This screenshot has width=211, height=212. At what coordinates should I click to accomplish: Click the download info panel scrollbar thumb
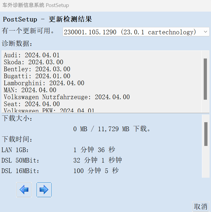[x=206, y=134]
